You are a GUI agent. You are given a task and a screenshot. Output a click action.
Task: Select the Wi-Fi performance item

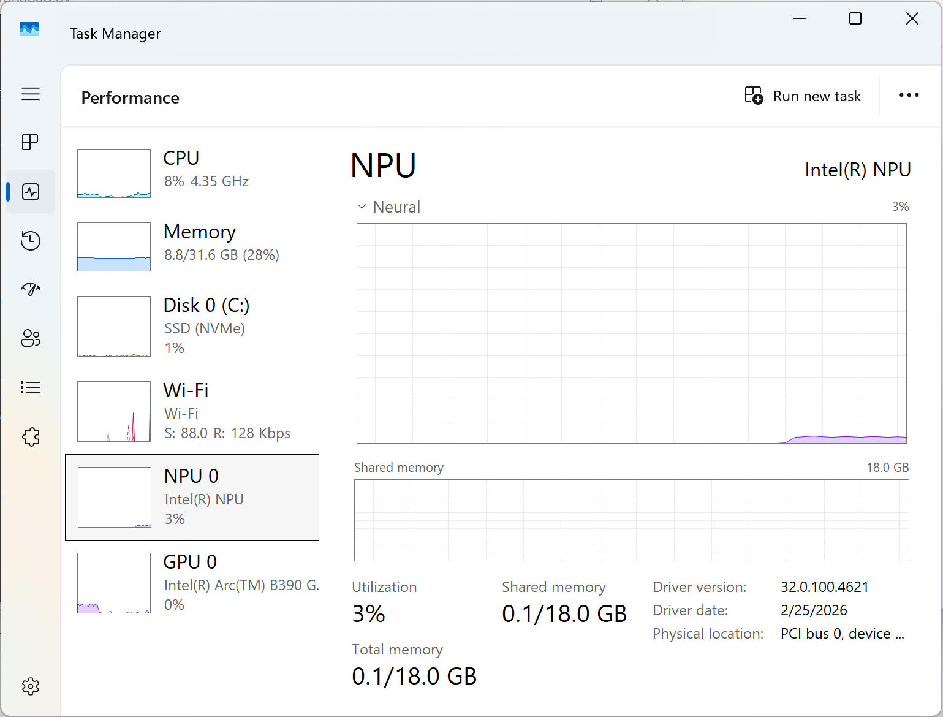pos(192,411)
